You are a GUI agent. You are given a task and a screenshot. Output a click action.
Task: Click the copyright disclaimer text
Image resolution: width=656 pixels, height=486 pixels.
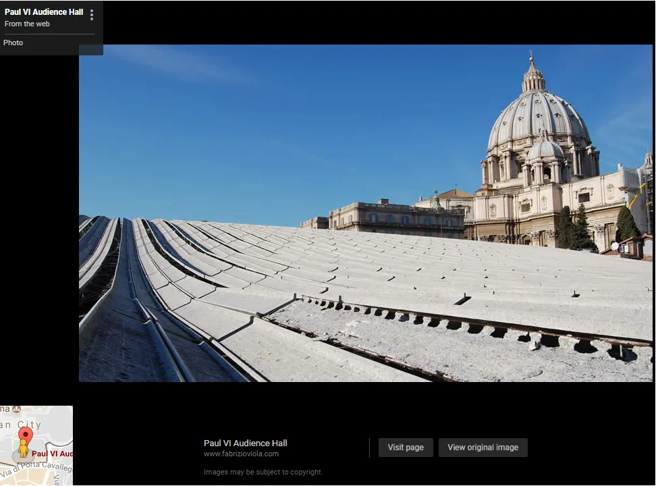pyautogui.click(x=263, y=472)
